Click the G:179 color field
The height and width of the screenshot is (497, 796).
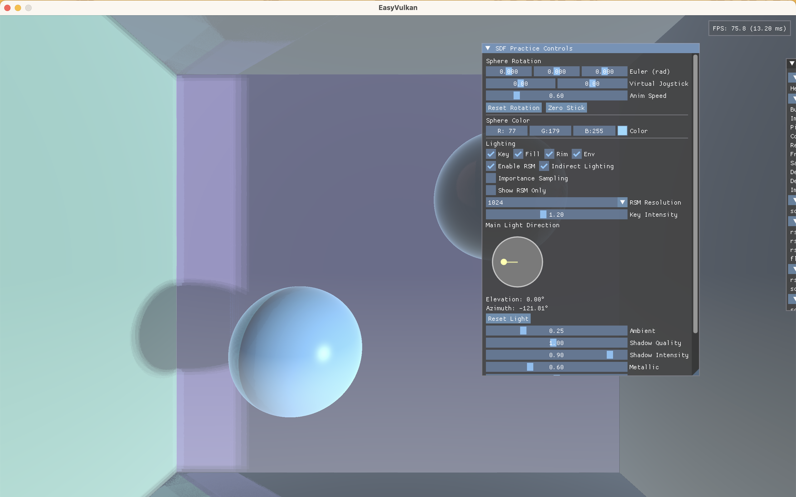(x=550, y=131)
